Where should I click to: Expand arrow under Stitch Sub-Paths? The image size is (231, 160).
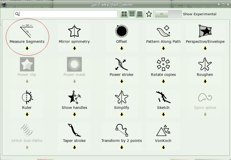click(x=27, y=147)
